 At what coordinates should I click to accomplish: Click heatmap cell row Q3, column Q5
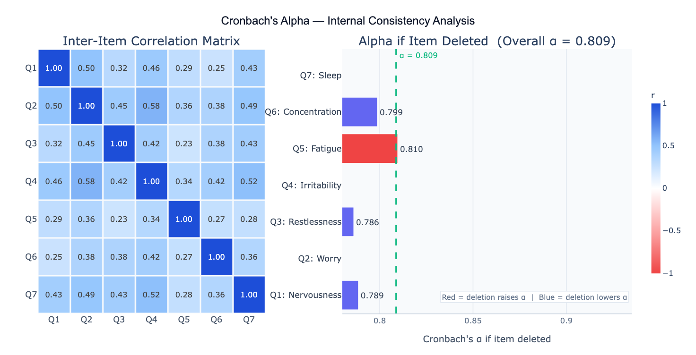click(x=184, y=144)
